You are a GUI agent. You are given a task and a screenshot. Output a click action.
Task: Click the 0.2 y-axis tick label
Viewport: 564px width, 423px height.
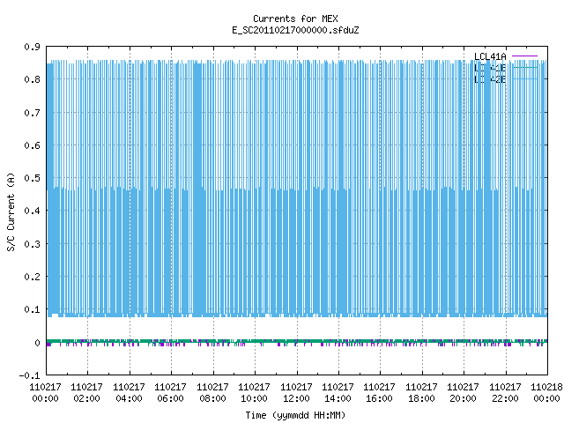32,277
